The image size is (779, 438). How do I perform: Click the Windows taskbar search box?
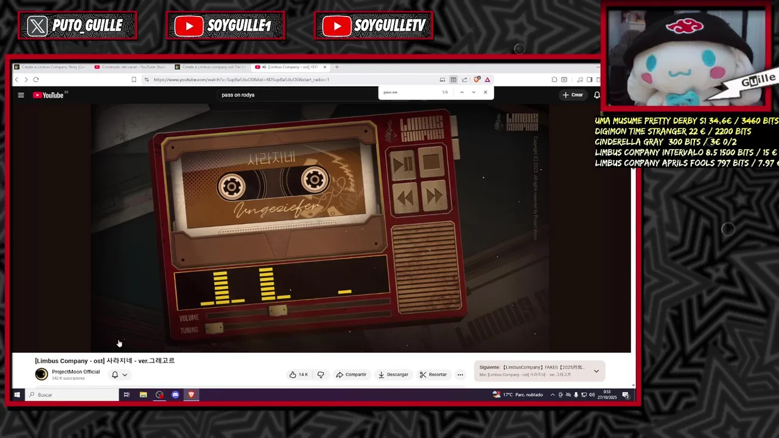(72, 395)
